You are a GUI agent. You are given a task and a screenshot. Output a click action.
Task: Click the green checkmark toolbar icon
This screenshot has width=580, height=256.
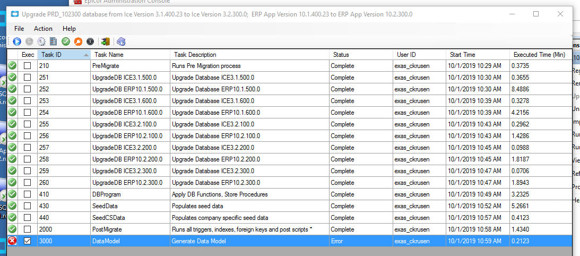(66, 41)
